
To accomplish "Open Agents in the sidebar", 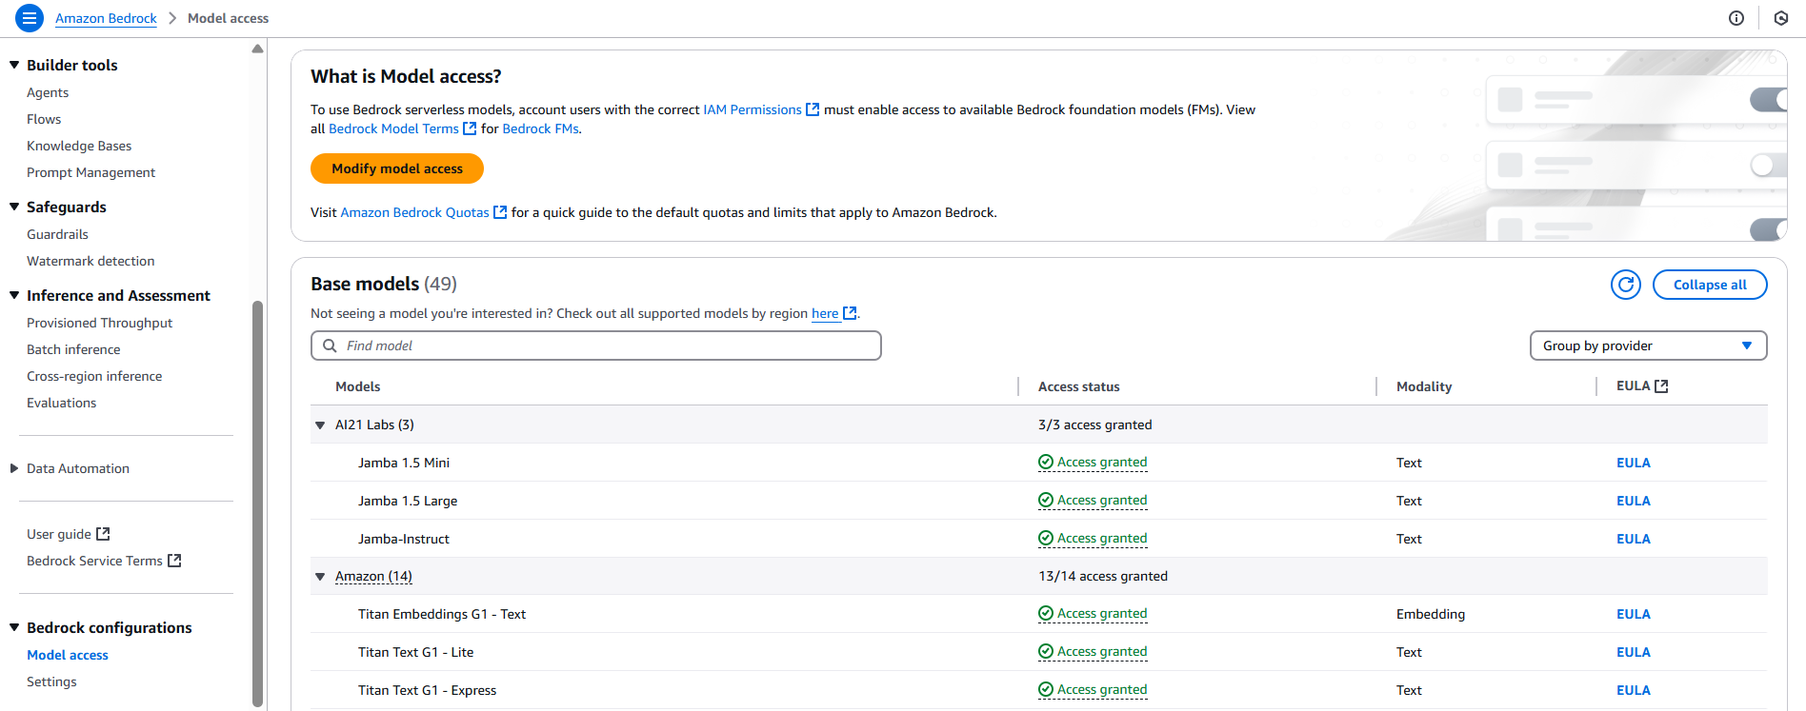I will tap(48, 92).
